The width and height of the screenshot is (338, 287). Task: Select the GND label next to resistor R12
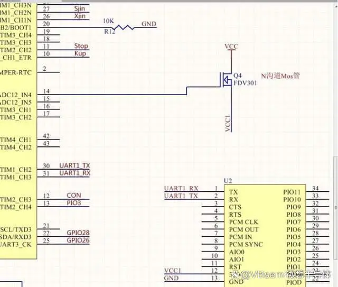pos(149,24)
